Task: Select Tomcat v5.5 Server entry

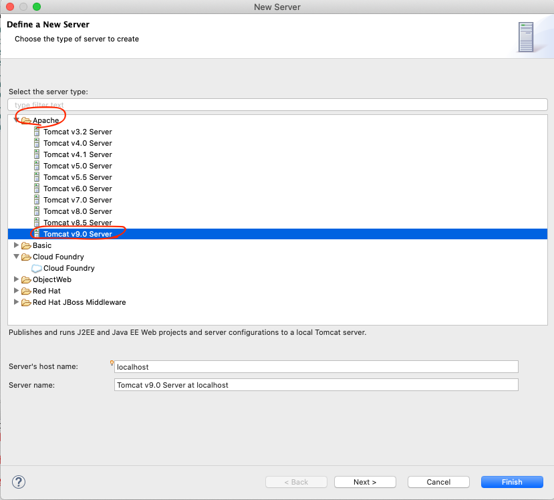Action: (78, 177)
